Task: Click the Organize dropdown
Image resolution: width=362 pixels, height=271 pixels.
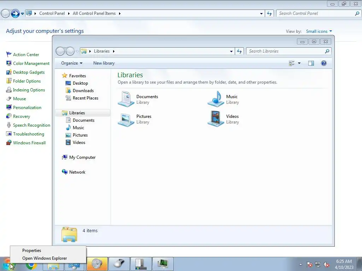Action: pyautogui.click(x=72, y=63)
